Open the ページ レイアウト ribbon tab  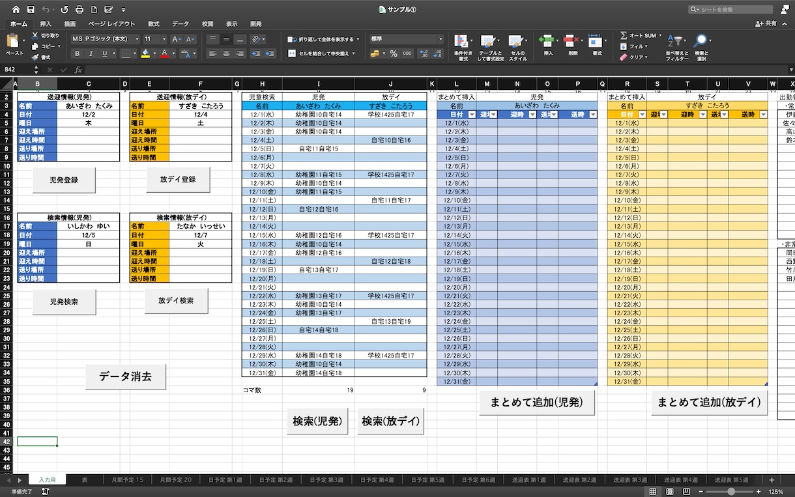click(112, 23)
